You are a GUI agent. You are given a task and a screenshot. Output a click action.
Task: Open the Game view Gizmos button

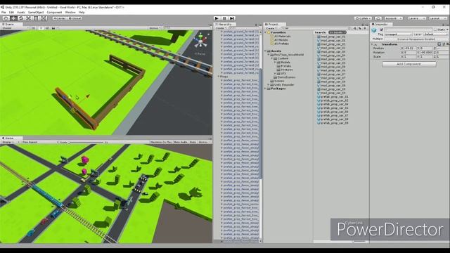[204, 142]
